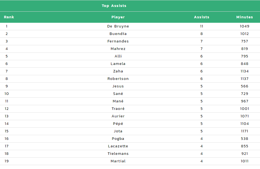260x169 pixels.
Task: Choose Alli from the table
Action: (118, 56)
